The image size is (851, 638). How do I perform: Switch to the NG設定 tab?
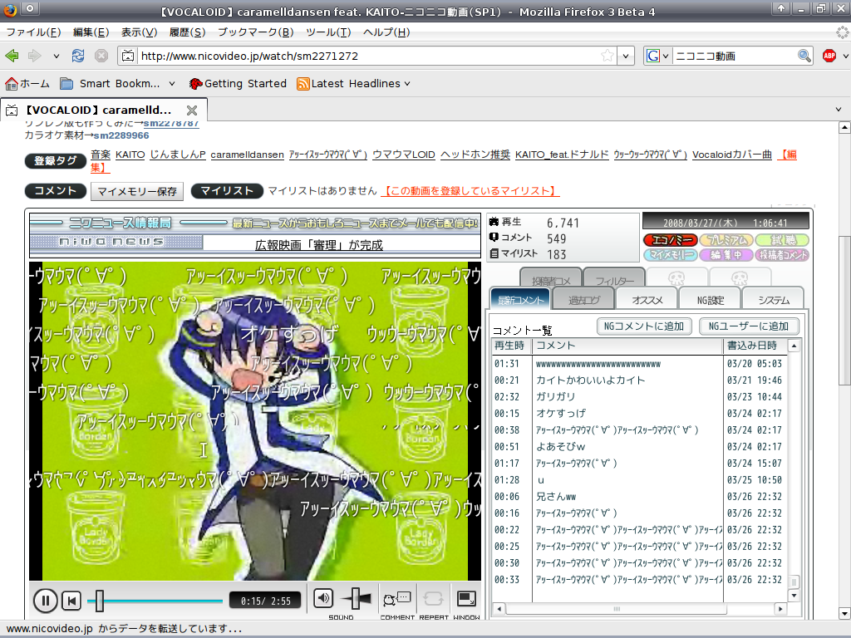coord(711,299)
